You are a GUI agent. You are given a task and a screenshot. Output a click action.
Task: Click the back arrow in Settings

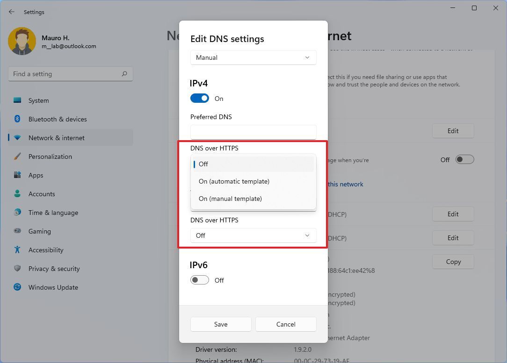[11, 12]
